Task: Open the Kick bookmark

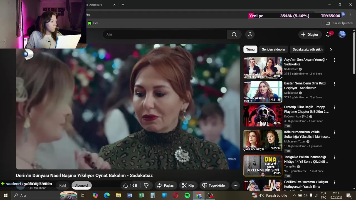Action: (93, 23)
